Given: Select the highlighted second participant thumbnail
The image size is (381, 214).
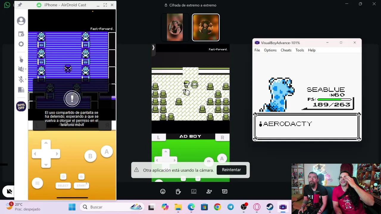Looking at the screenshot, I should 206,27.
